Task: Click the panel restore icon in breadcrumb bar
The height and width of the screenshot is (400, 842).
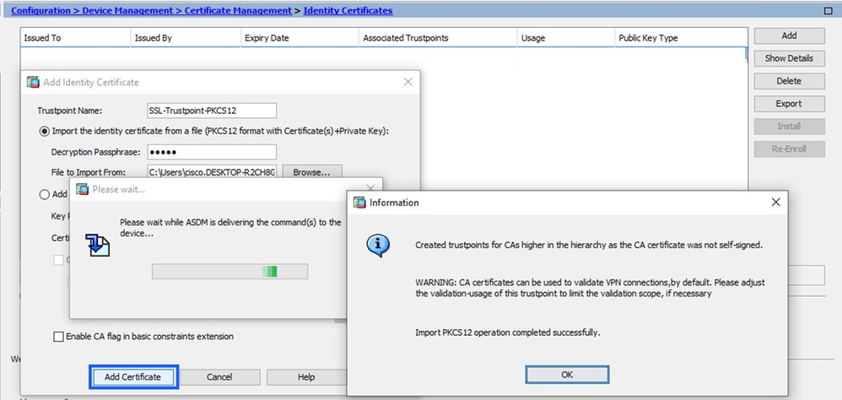Action: pyautogui.click(x=828, y=11)
